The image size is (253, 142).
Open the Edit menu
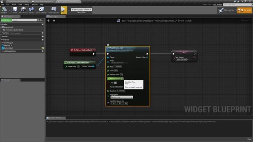[8, 4]
